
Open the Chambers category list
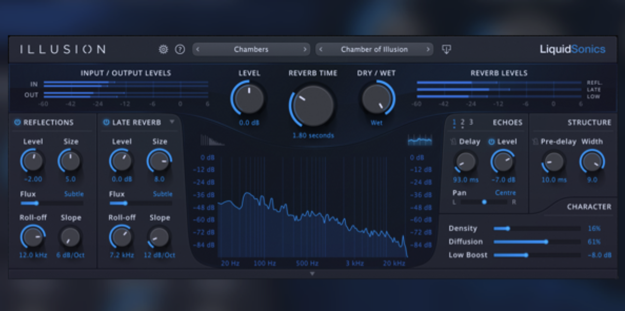point(251,49)
